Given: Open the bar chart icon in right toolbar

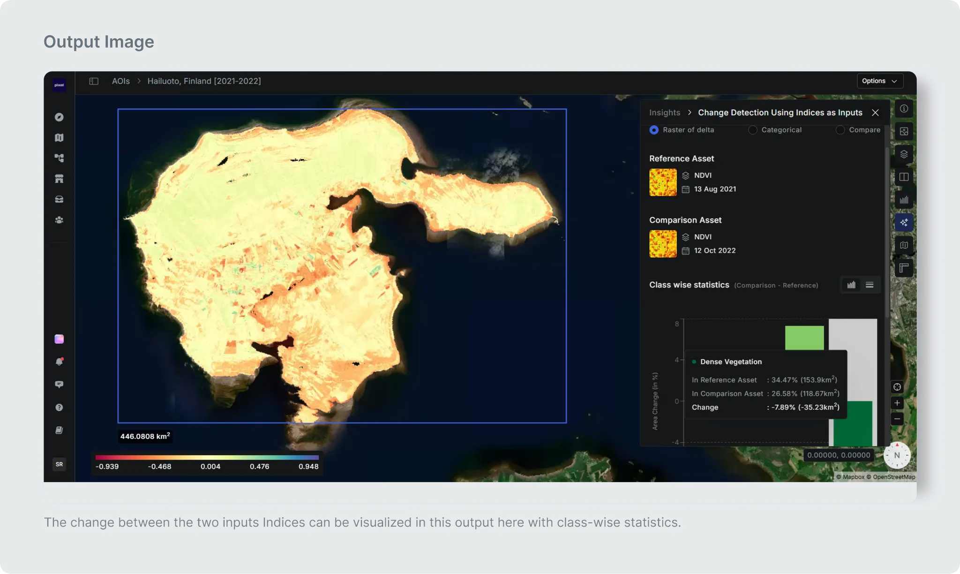Looking at the screenshot, I should pyautogui.click(x=904, y=200).
